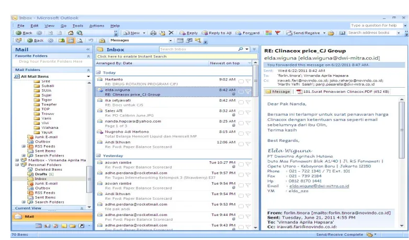Click the Move to Folder icon
409x240 pixels.
(162, 33)
